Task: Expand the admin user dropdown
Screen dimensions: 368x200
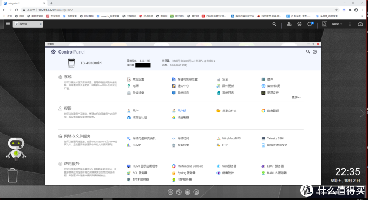Action: click(337, 24)
